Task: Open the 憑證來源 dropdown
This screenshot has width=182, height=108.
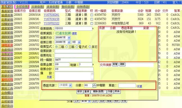Action: [70, 85]
